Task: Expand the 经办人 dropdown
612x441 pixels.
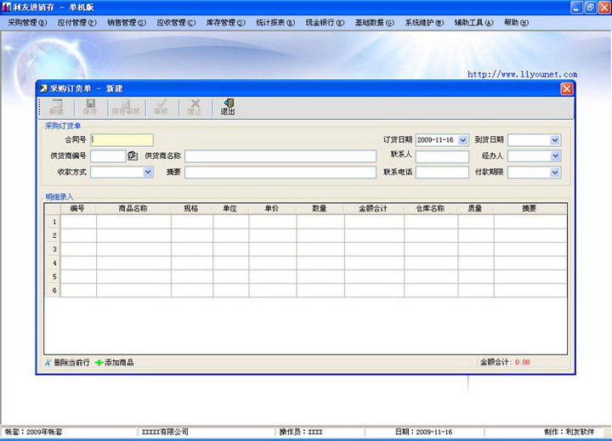Action: (x=554, y=156)
